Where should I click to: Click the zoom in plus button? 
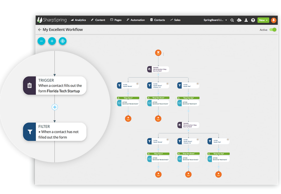pyautogui.click(x=52, y=41)
